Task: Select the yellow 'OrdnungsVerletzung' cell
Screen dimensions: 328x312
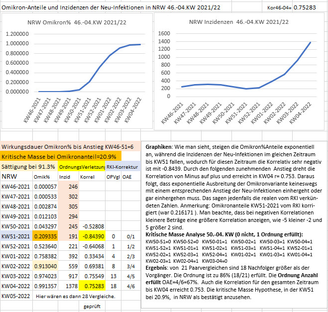Action: point(82,167)
